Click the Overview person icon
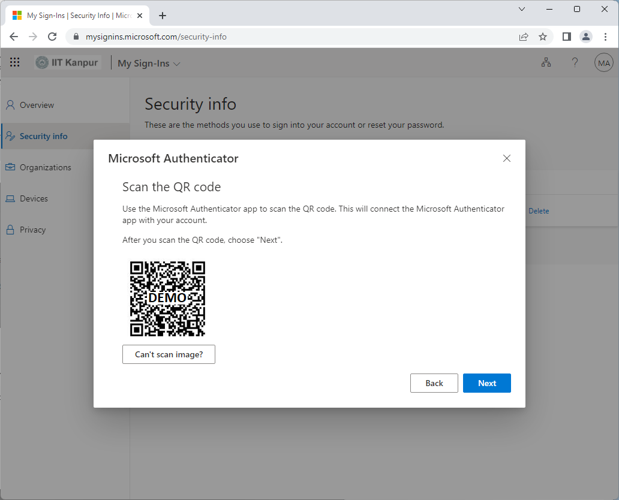This screenshot has height=500, width=619. point(10,105)
